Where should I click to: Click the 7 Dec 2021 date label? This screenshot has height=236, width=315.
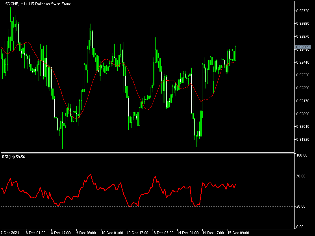coord(10,233)
